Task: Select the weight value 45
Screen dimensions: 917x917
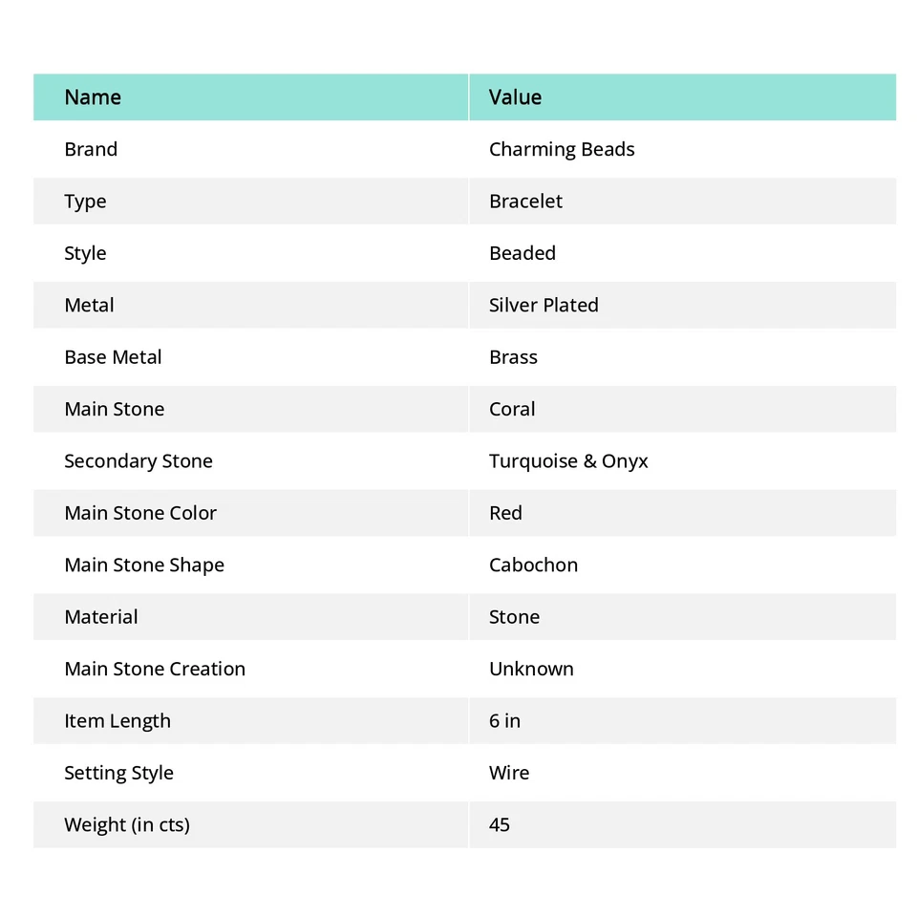Action: (x=500, y=824)
